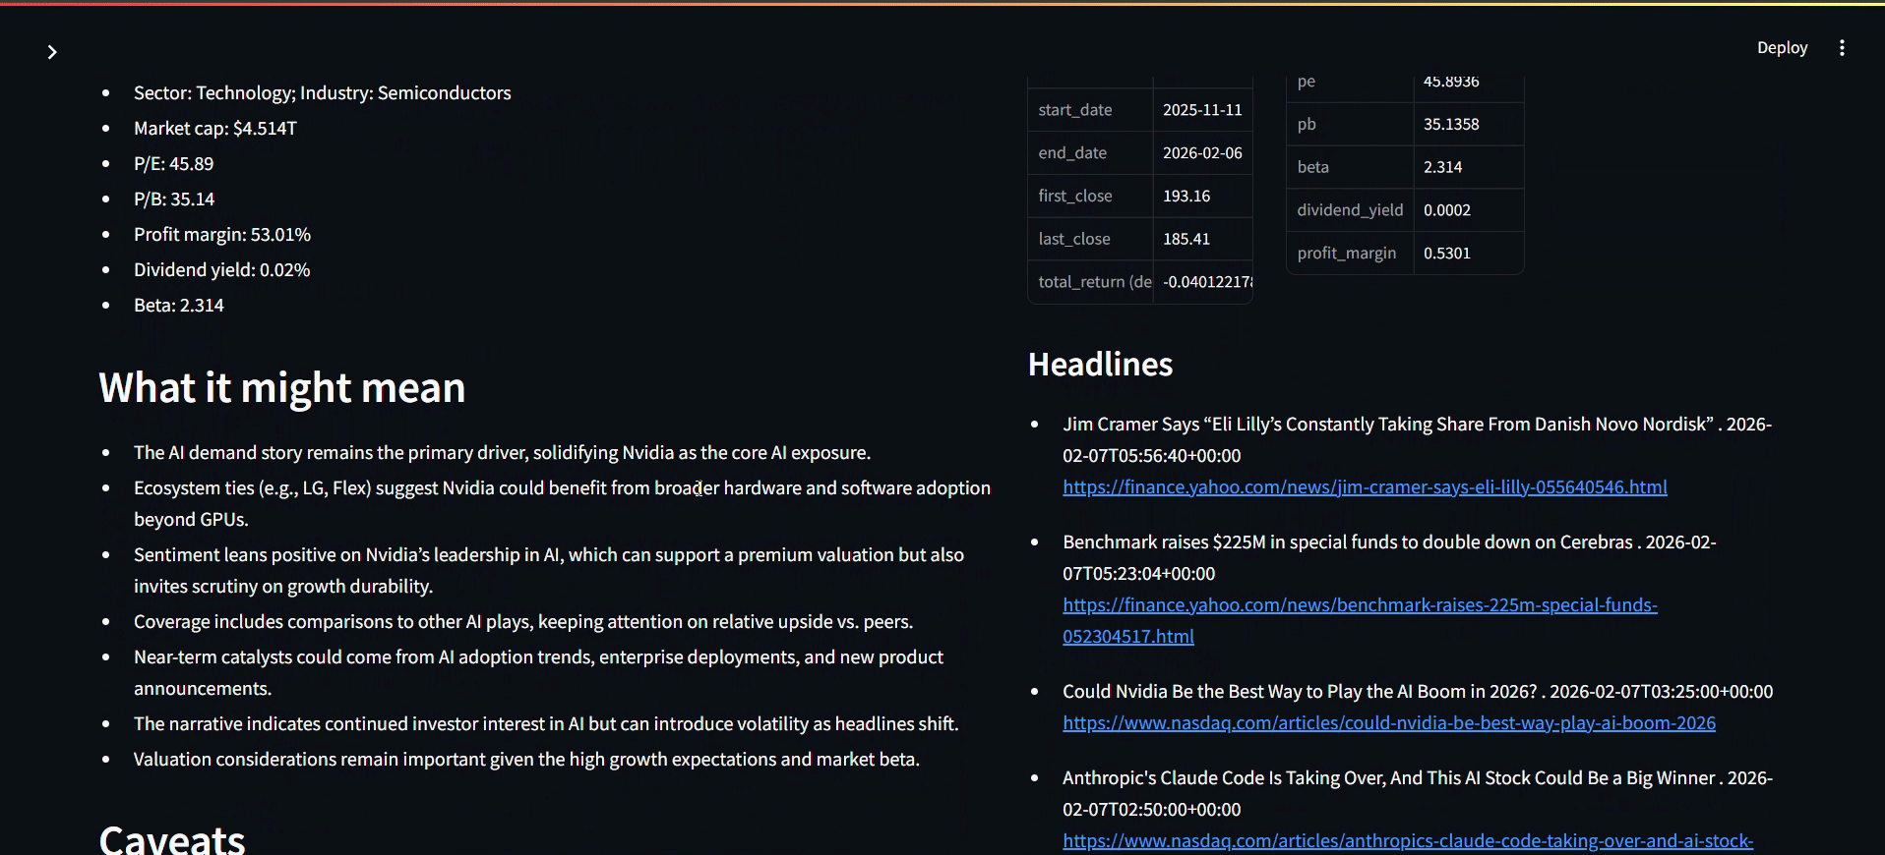The height and width of the screenshot is (855, 1885).
Task: Select the end_date value cell 2026-02-06
Action: coord(1202,153)
